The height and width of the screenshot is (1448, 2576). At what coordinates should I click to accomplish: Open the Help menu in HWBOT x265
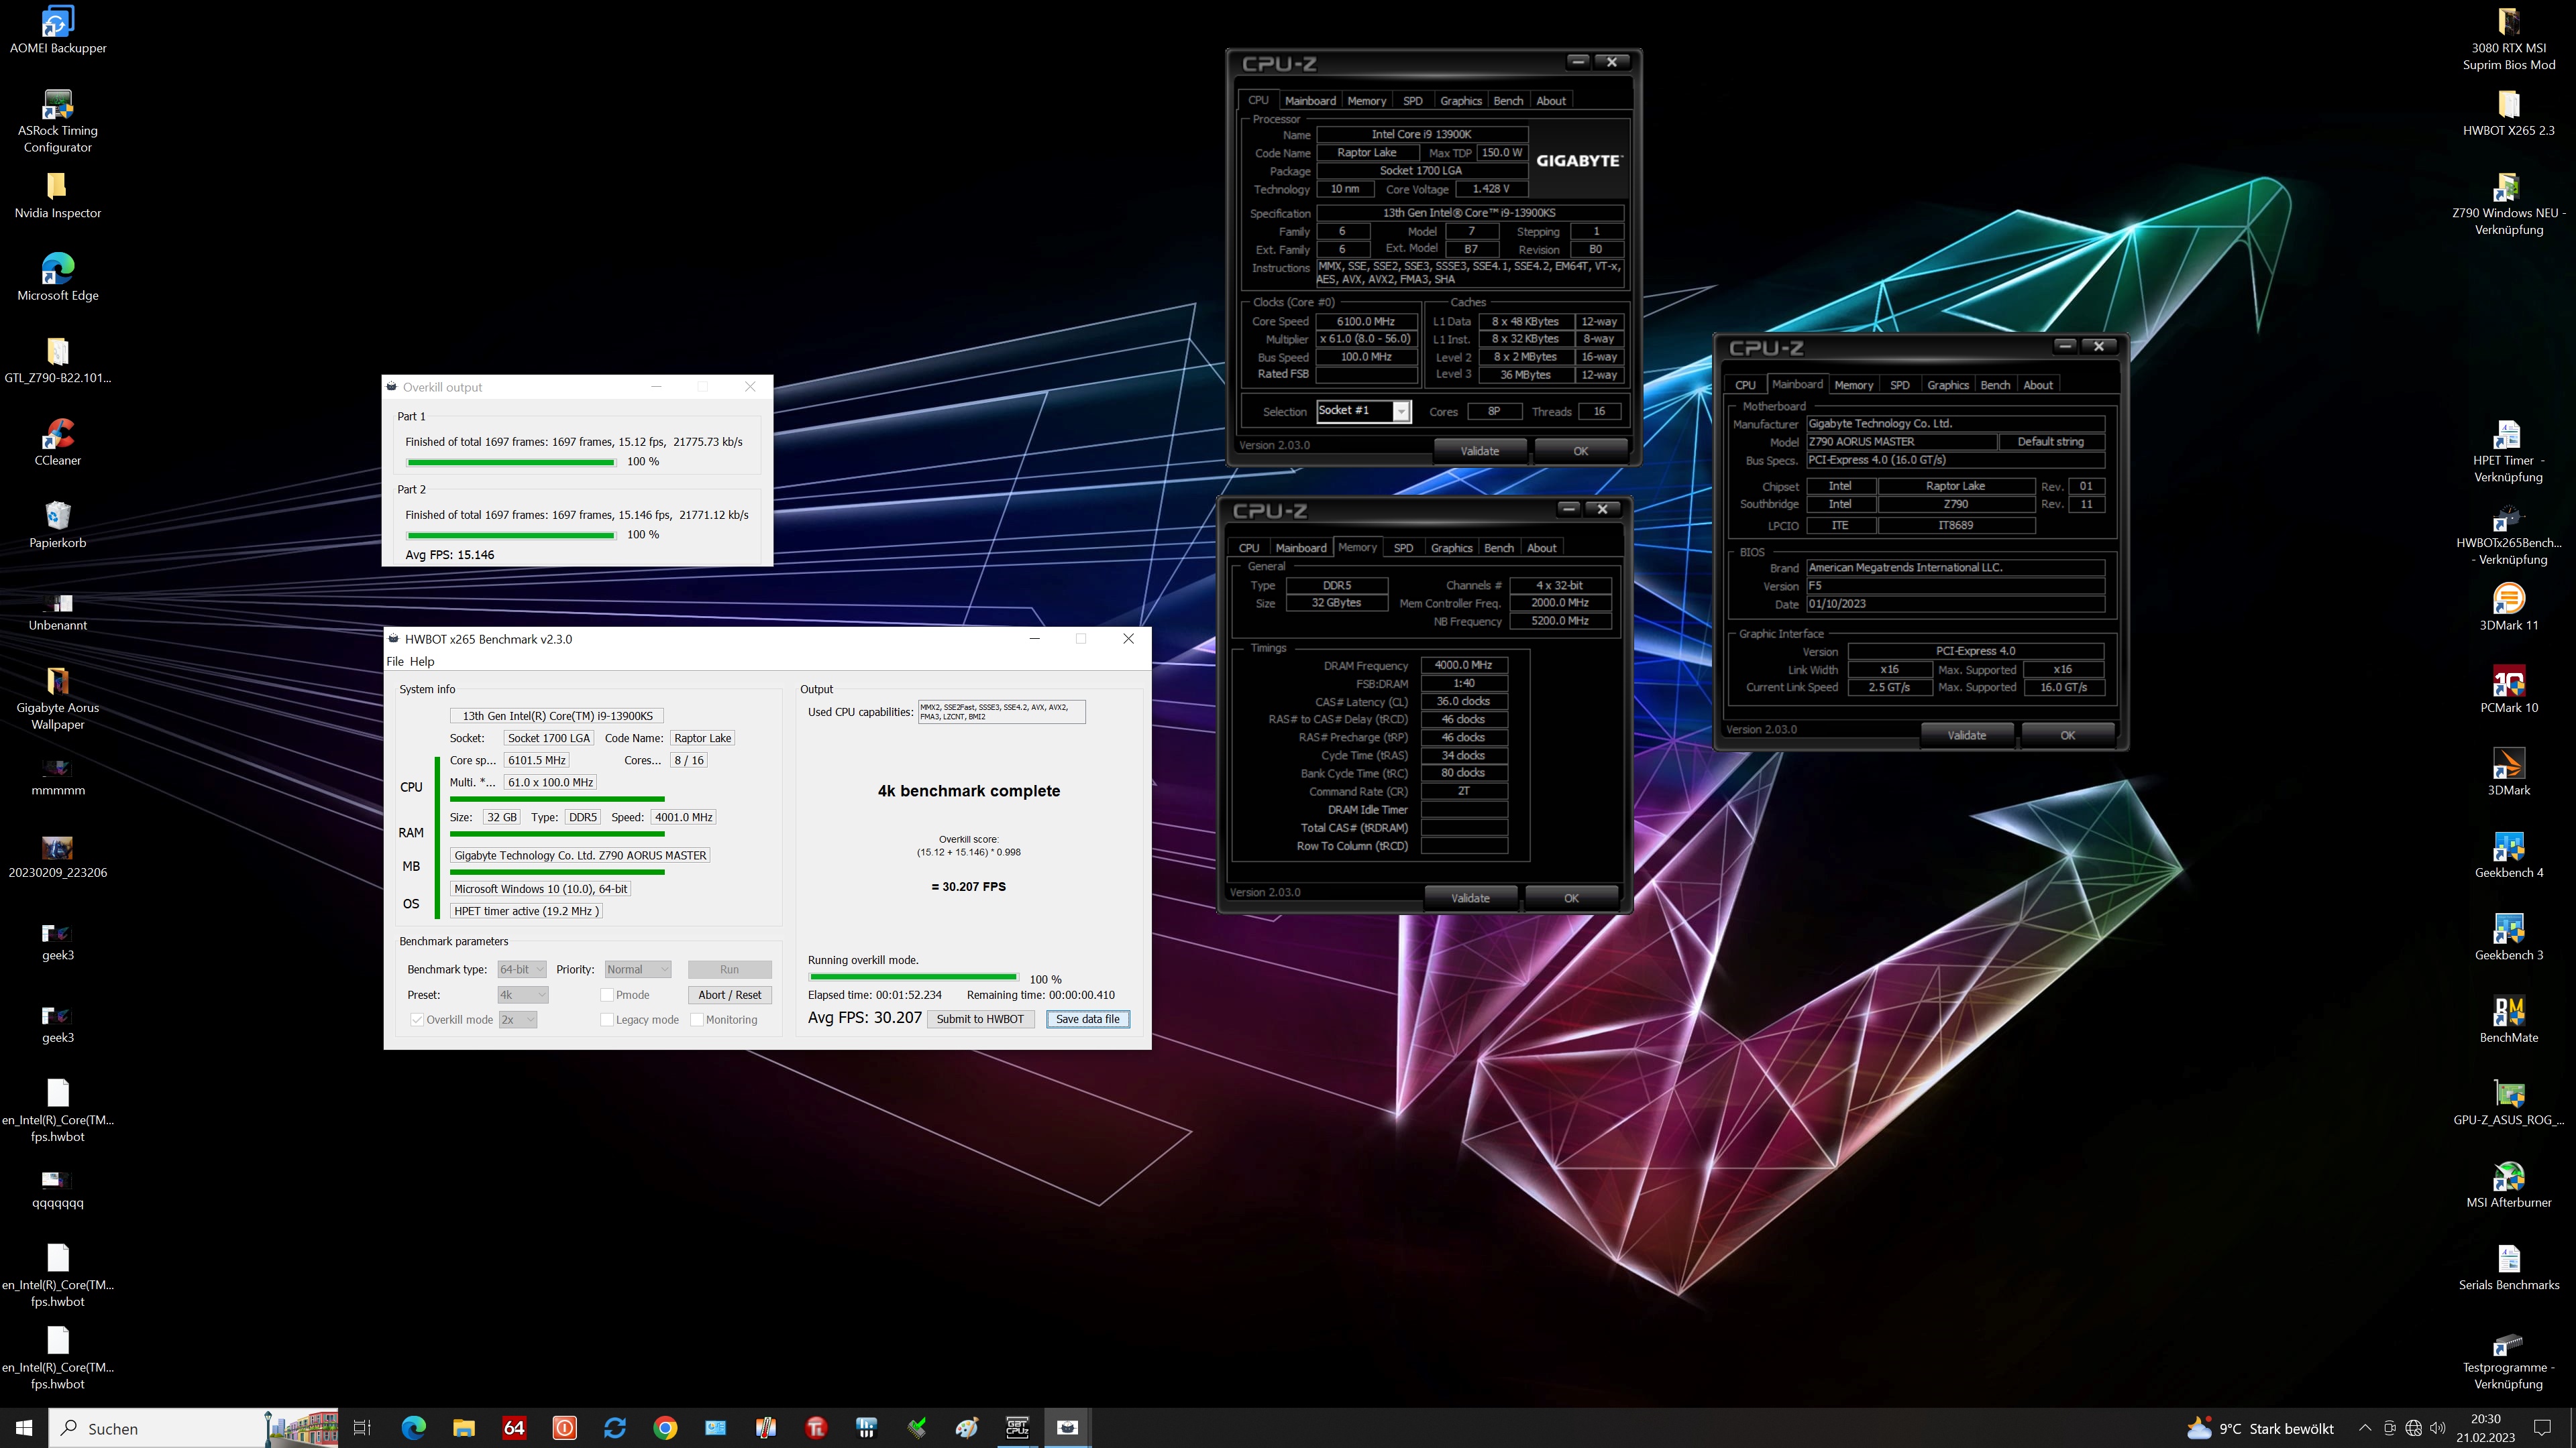coord(422,662)
